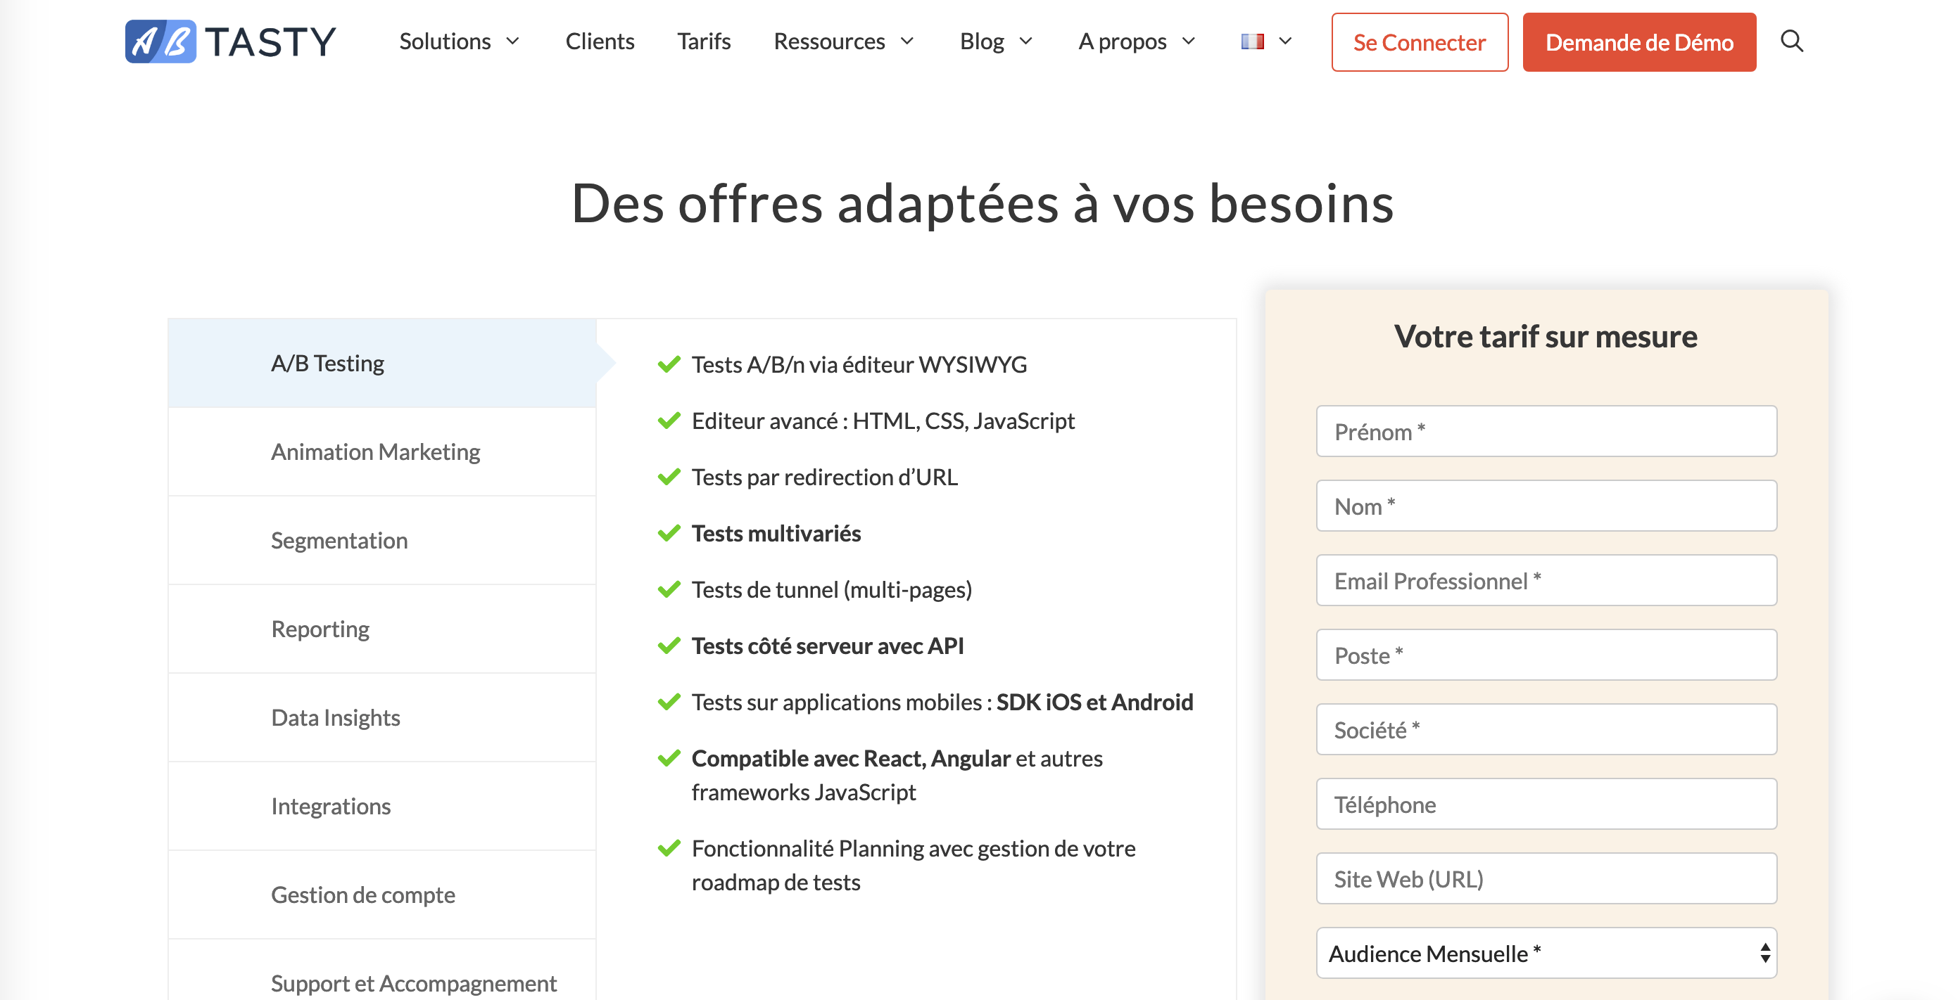Select the Segmentation tab
Image resolution: width=1958 pixels, height=1000 pixels.
pos(381,541)
